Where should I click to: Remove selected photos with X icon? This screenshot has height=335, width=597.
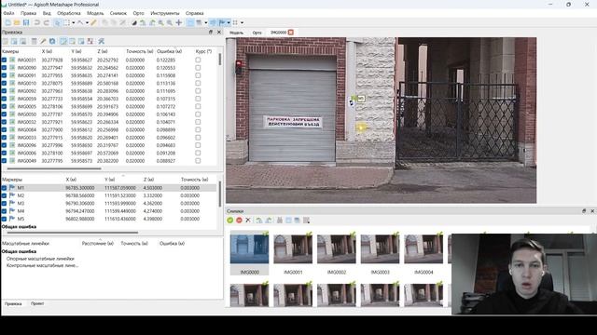[248, 220]
